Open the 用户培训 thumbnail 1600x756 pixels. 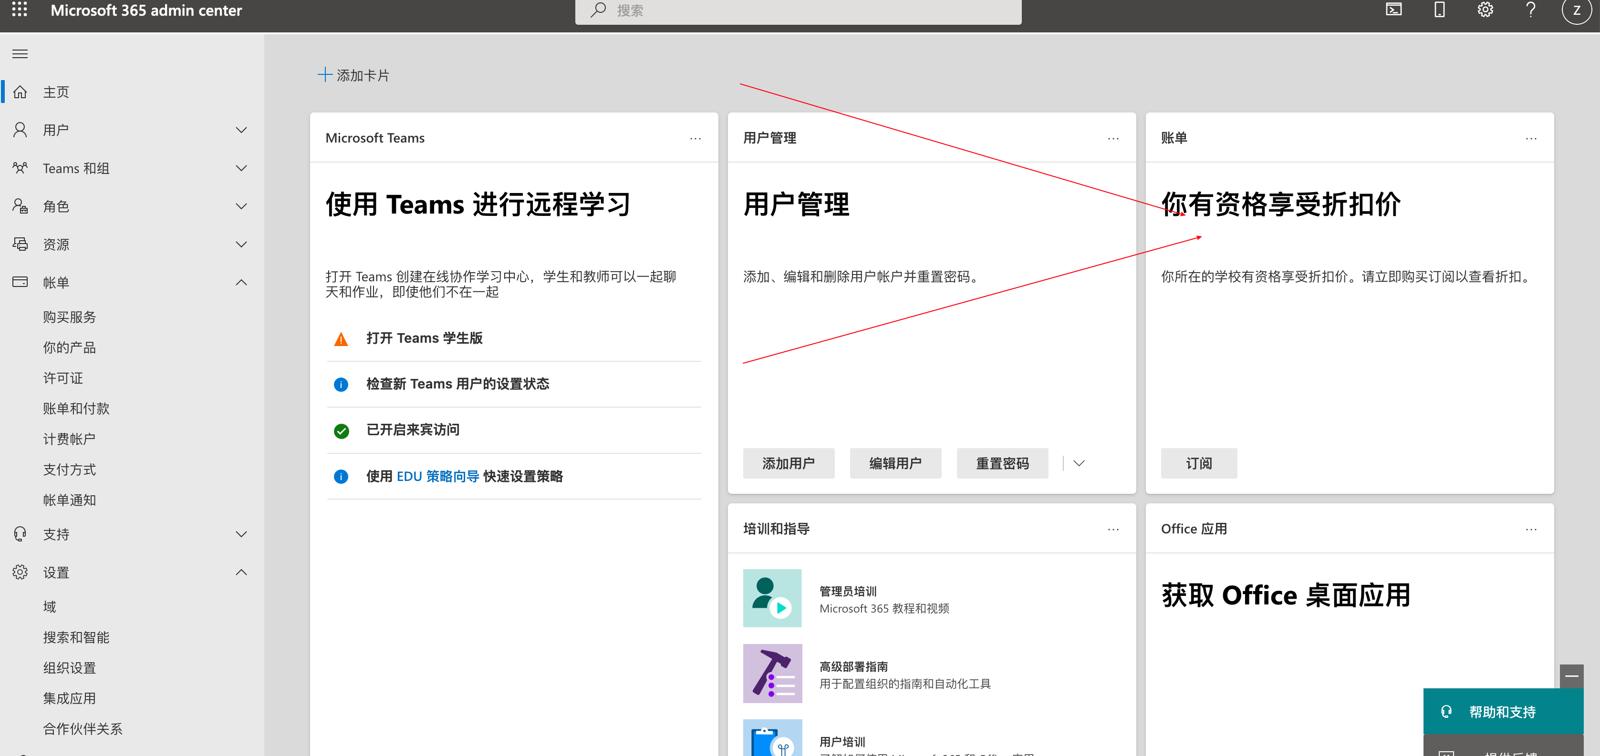(x=772, y=737)
